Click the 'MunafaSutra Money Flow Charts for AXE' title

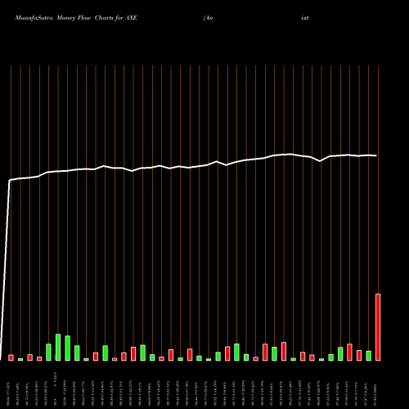76,18
